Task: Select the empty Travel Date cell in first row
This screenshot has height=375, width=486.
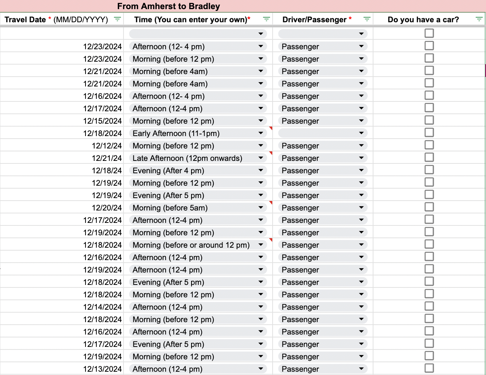Action: tap(62, 34)
